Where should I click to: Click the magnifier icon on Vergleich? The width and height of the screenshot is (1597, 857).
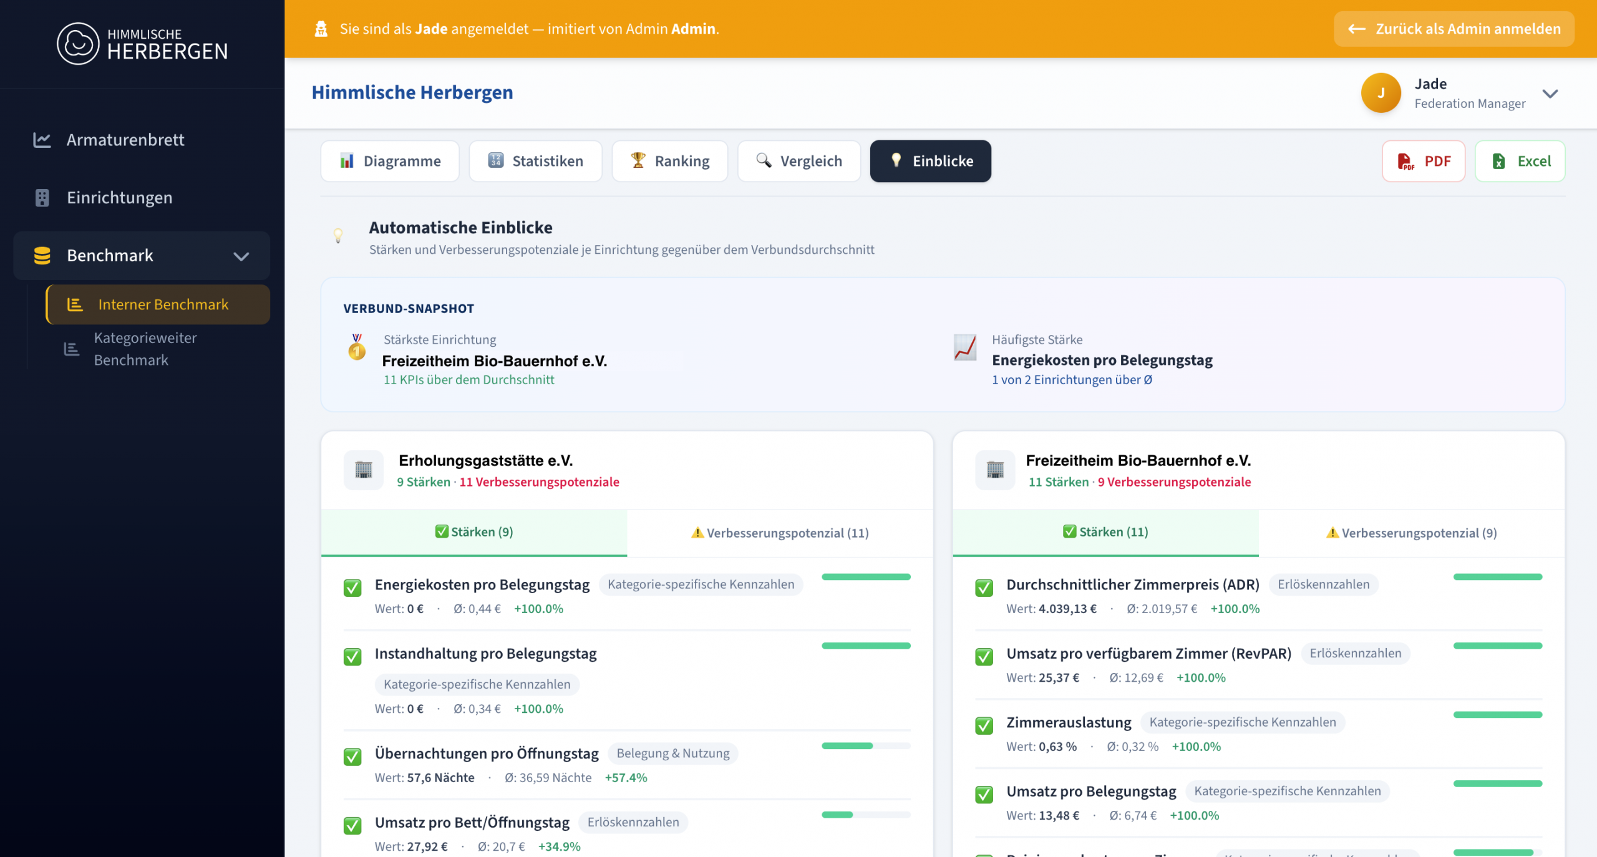tap(764, 160)
